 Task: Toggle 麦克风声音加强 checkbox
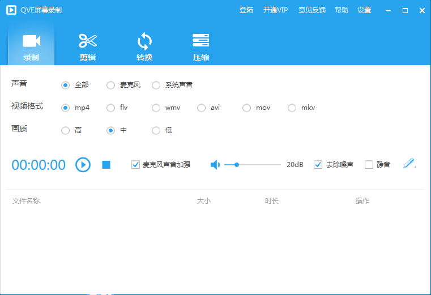point(135,165)
